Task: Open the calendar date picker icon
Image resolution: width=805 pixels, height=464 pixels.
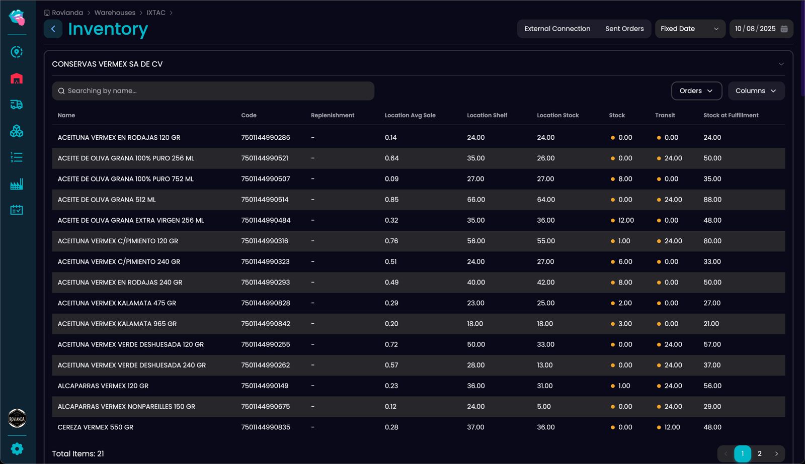Action: pos(784,29)
